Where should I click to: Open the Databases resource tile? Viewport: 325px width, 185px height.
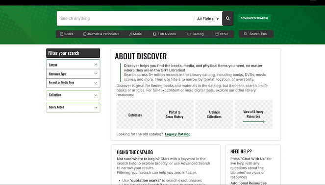point(135,115)
